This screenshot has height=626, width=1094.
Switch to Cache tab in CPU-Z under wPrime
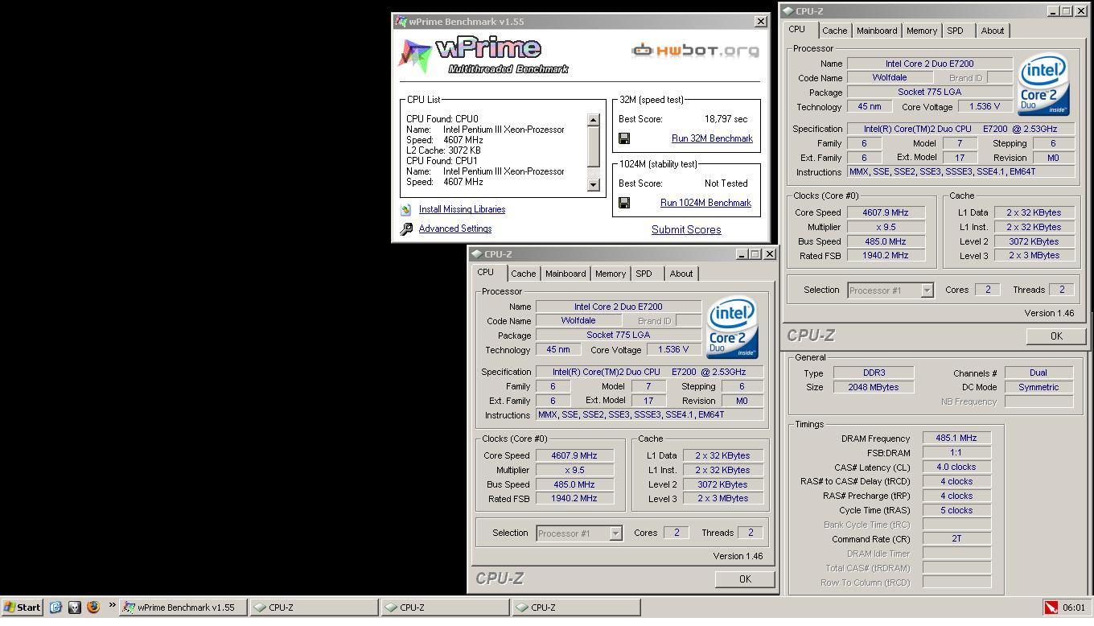click(x=523, y=274)
